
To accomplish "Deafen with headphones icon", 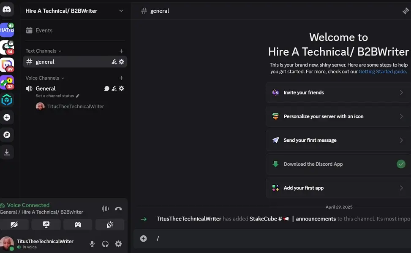I will (105, 244).
